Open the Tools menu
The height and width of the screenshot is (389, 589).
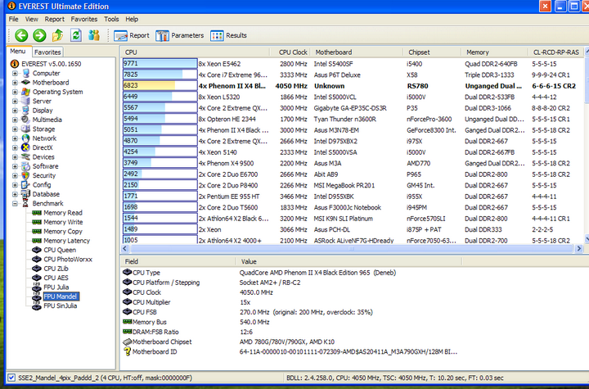pos(111,19)
